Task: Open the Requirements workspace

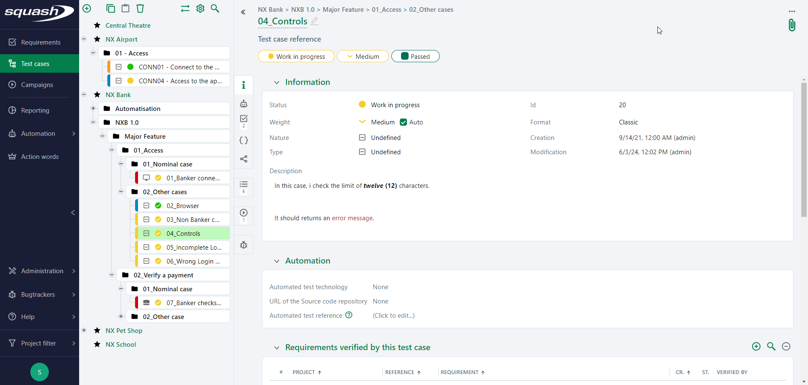Action: point(40,42)
